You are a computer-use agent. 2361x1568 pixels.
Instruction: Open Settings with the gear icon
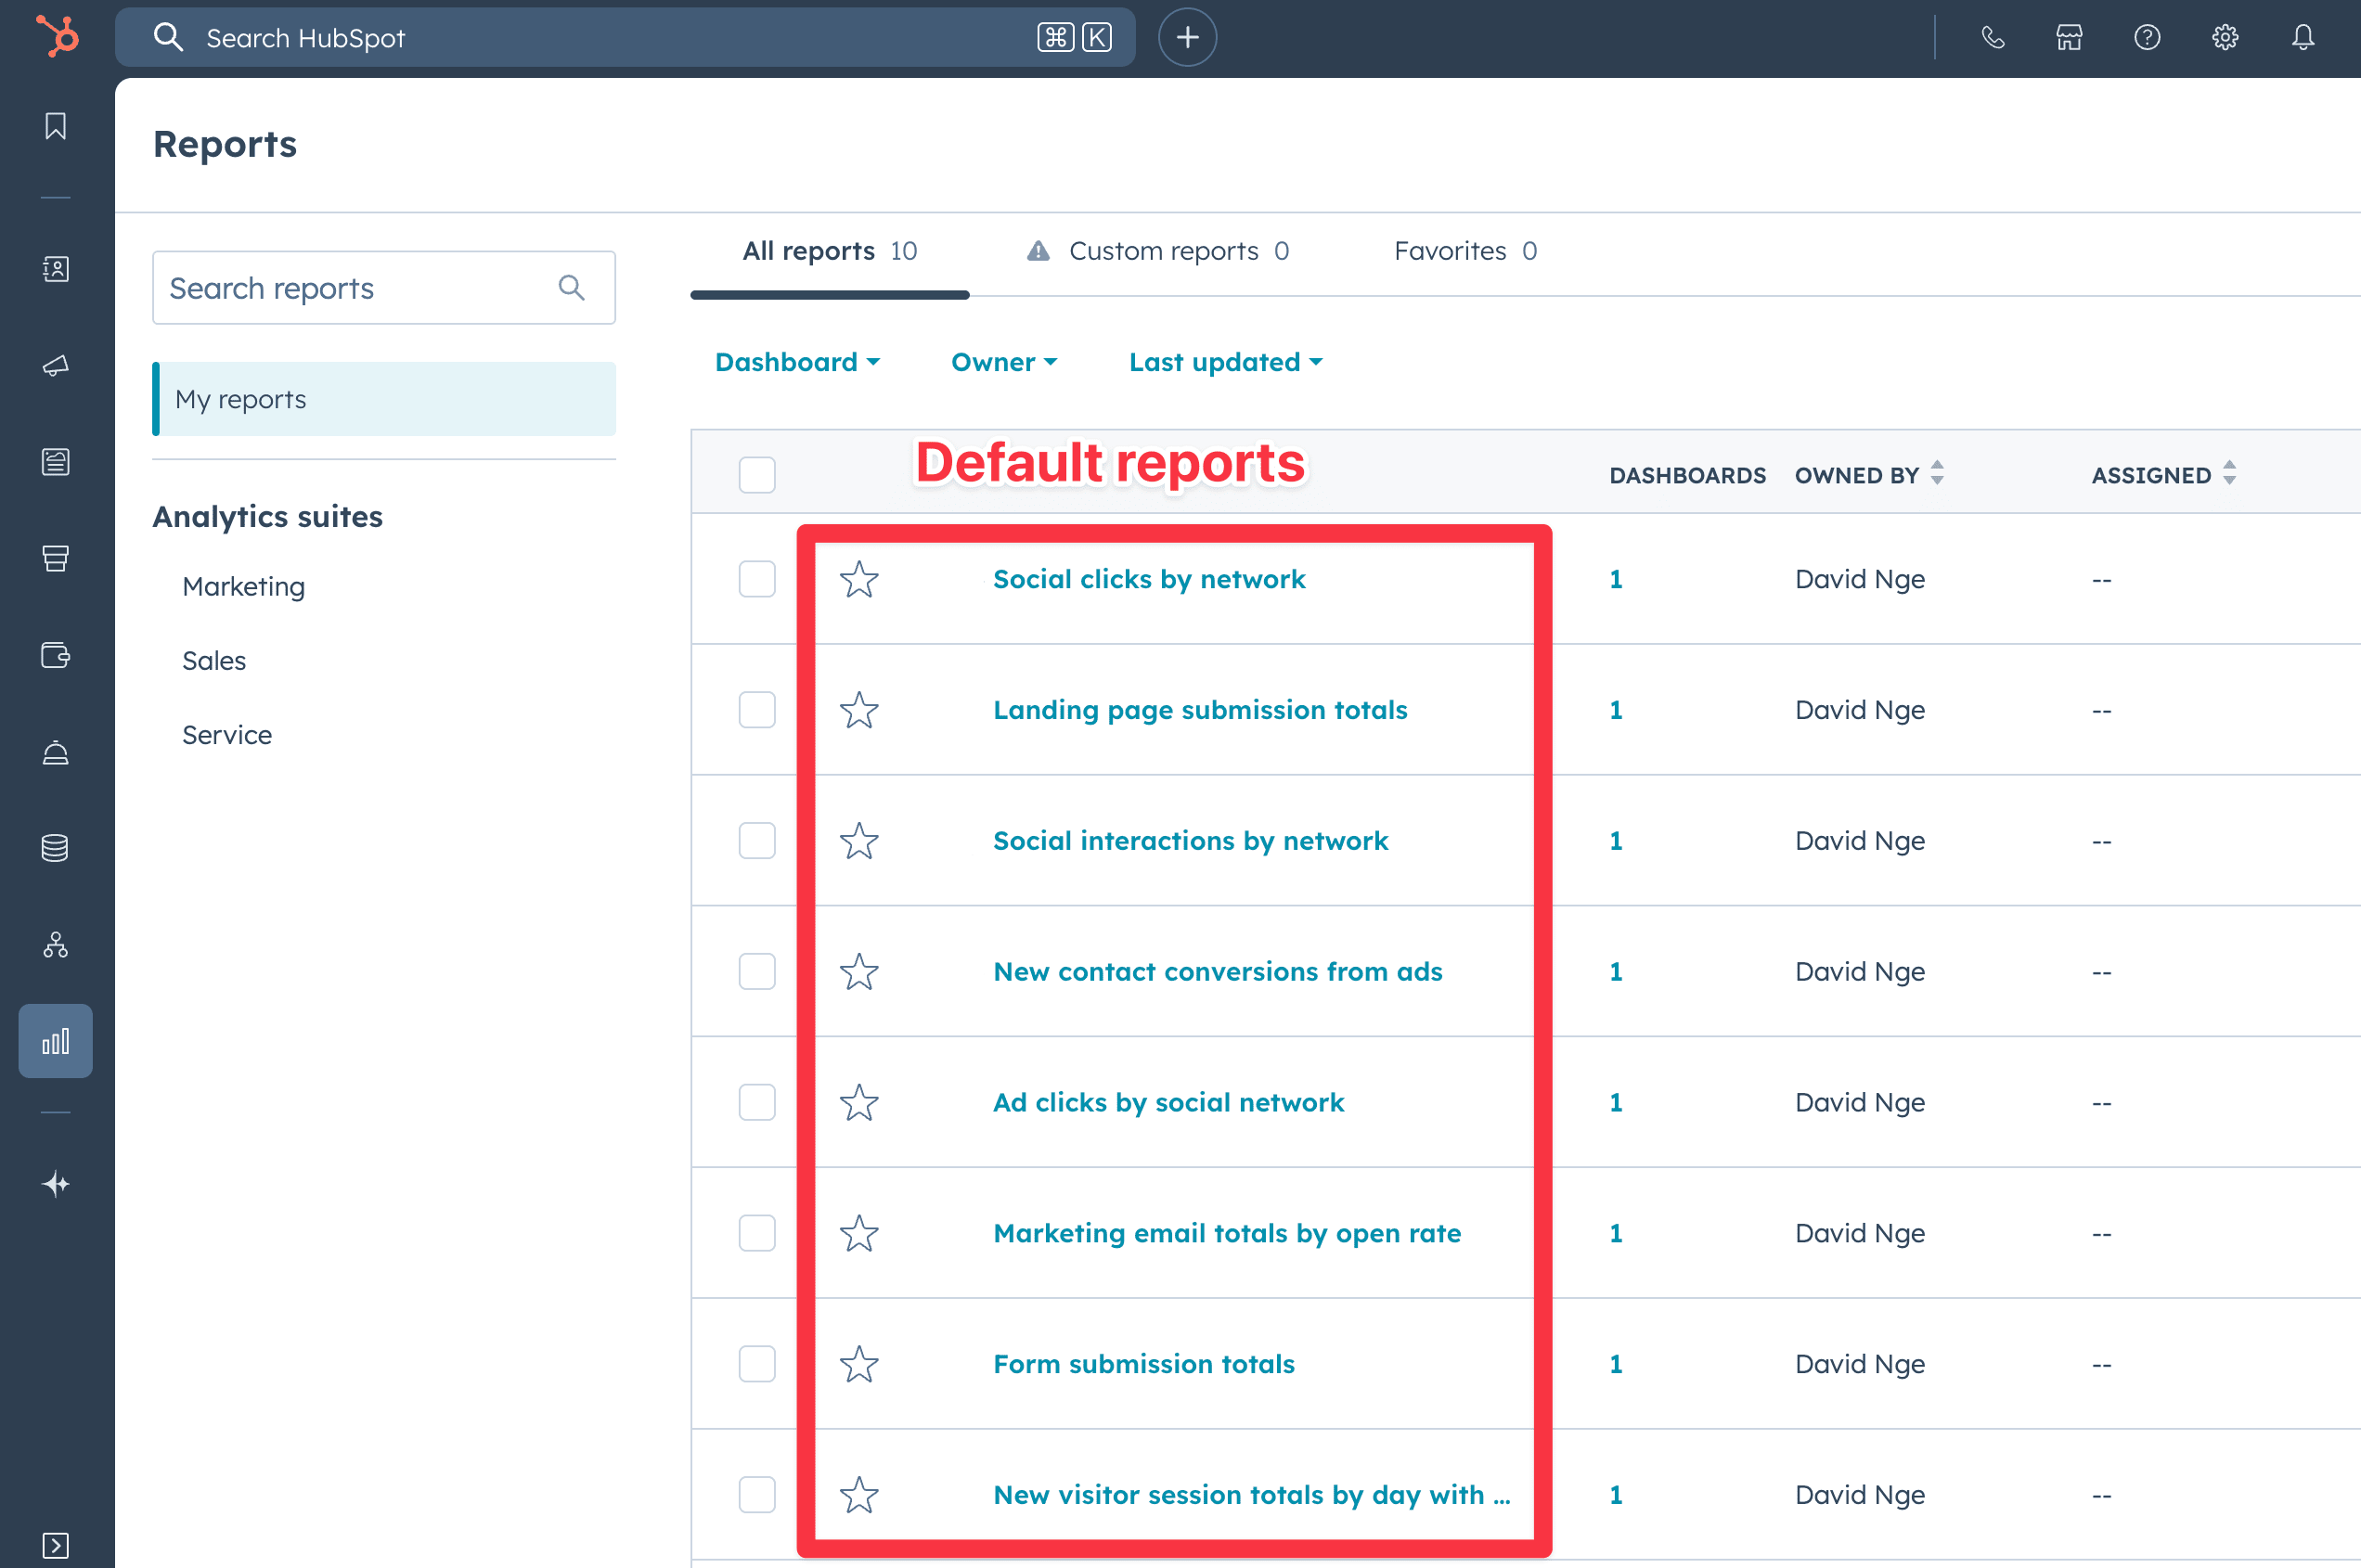pyautogui.click(x=2224, y=37)
